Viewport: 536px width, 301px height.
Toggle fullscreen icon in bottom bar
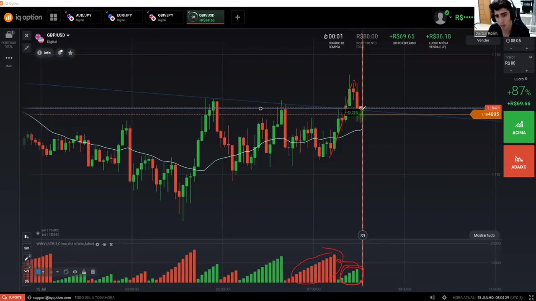tap(531, 298)
